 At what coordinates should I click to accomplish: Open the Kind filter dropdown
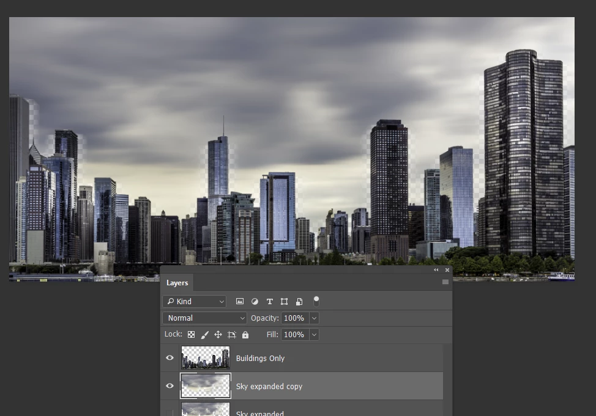pyautogui.click(x=194, y=301)
